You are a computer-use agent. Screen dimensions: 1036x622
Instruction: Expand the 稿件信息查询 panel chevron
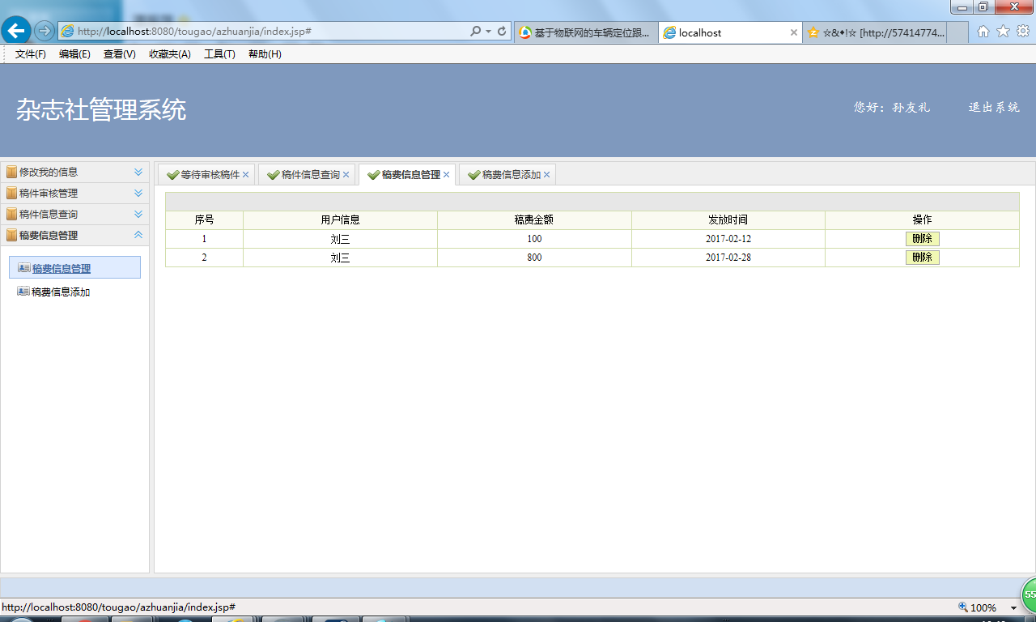(x=138, y=214)
